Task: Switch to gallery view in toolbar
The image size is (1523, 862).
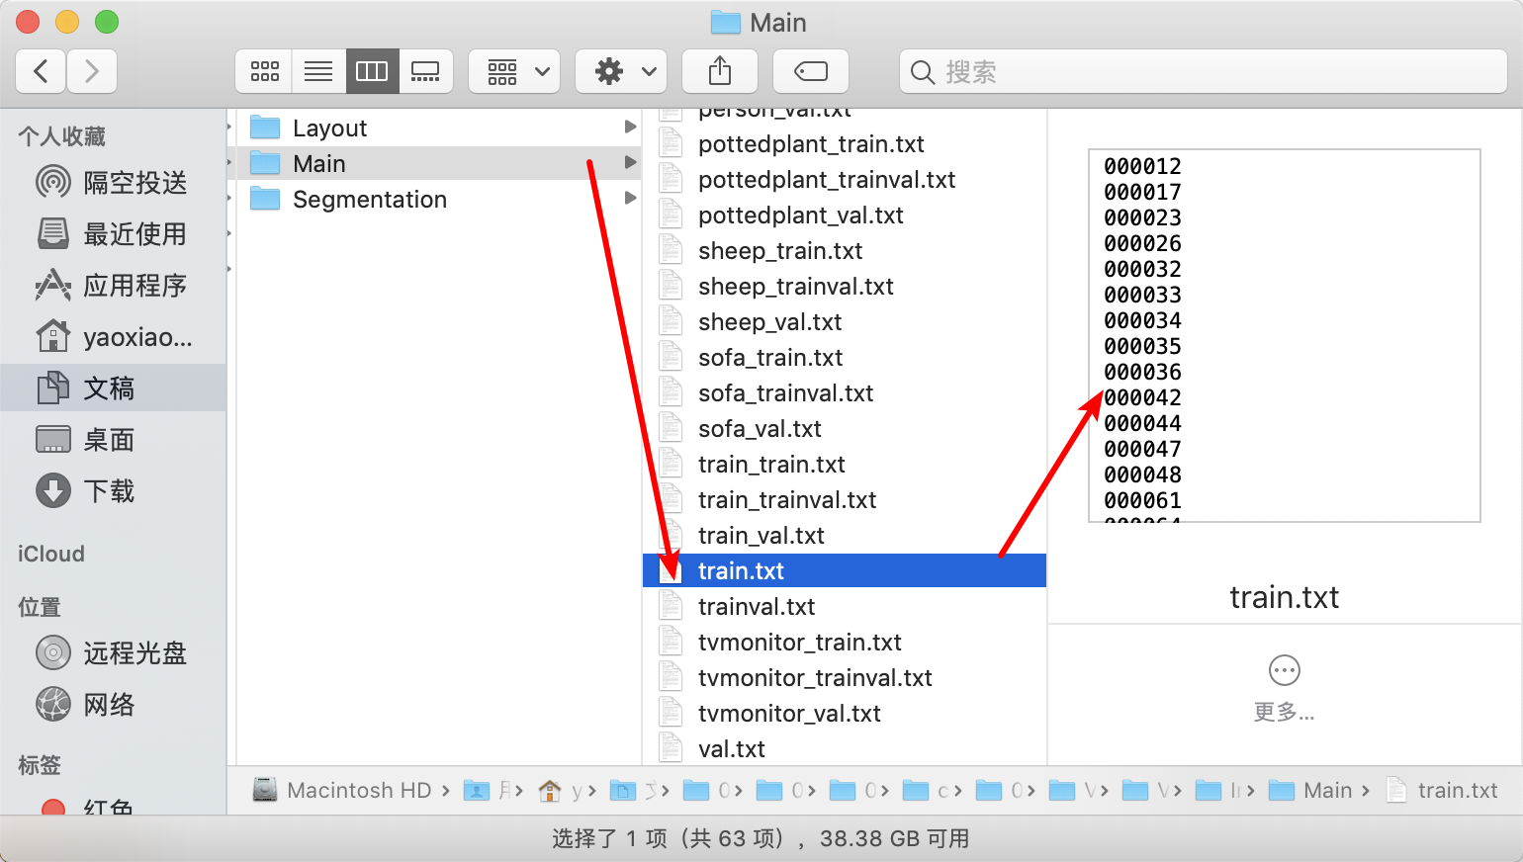Action: 425,71
